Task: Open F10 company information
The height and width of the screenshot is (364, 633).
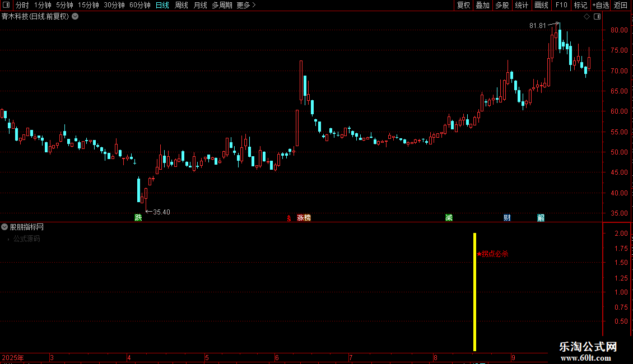Action: coord(561,5)
